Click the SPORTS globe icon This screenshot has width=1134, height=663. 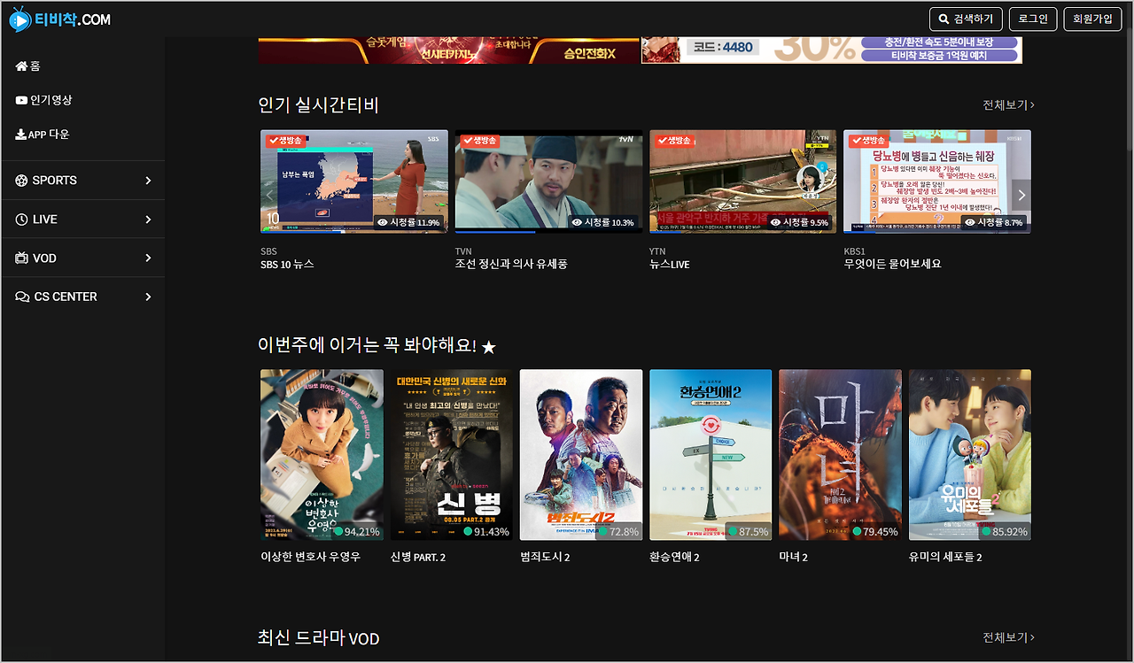click(20, 180)
